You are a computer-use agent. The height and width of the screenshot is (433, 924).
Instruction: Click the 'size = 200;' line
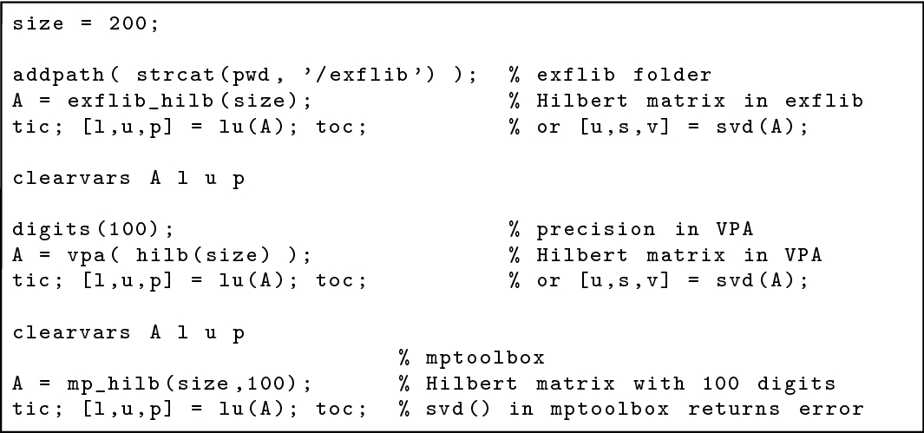point(85,24)
